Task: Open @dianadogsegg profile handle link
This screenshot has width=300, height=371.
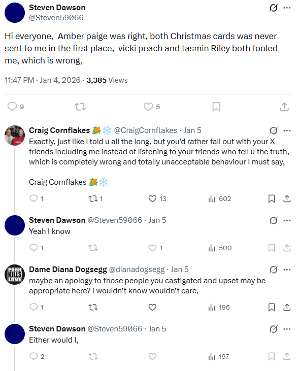Action: [137, 269]
